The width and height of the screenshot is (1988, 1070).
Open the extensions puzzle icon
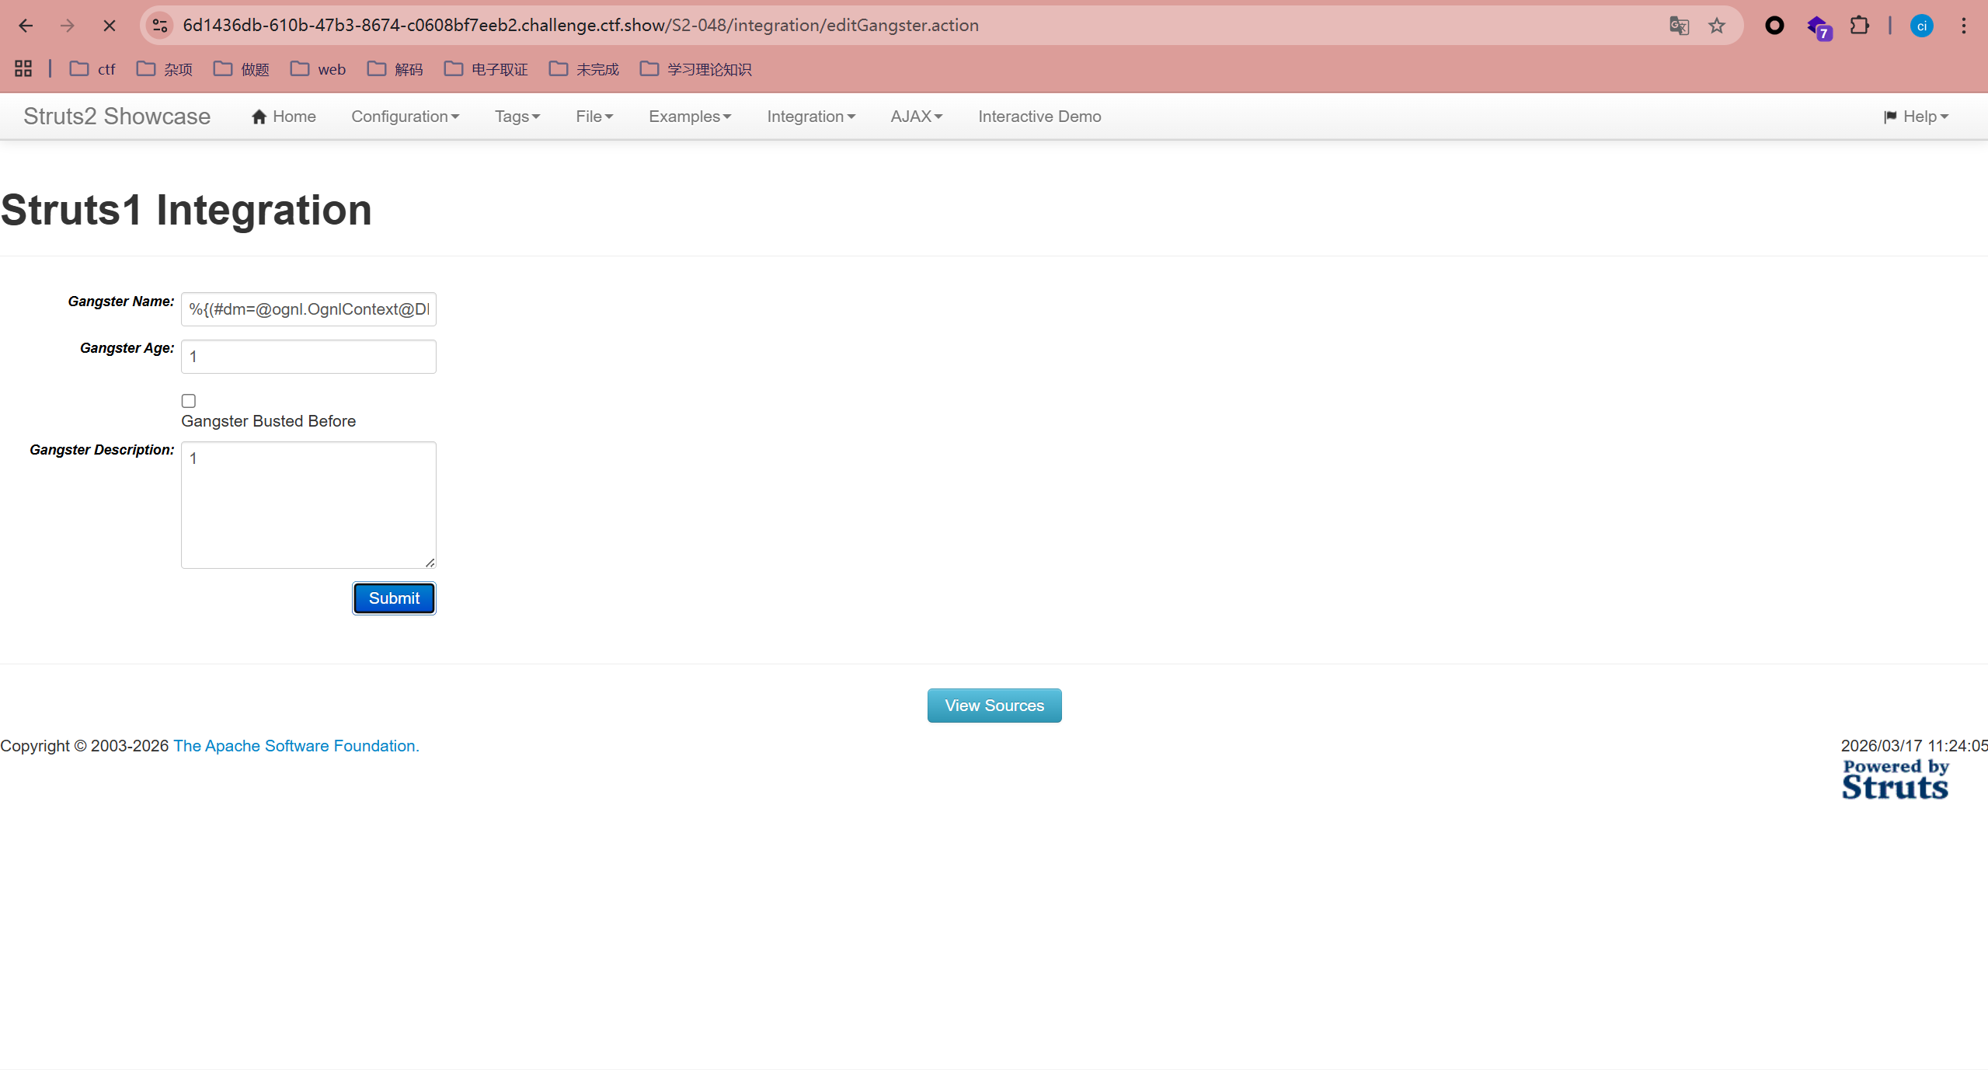[x=1859, y=26]
